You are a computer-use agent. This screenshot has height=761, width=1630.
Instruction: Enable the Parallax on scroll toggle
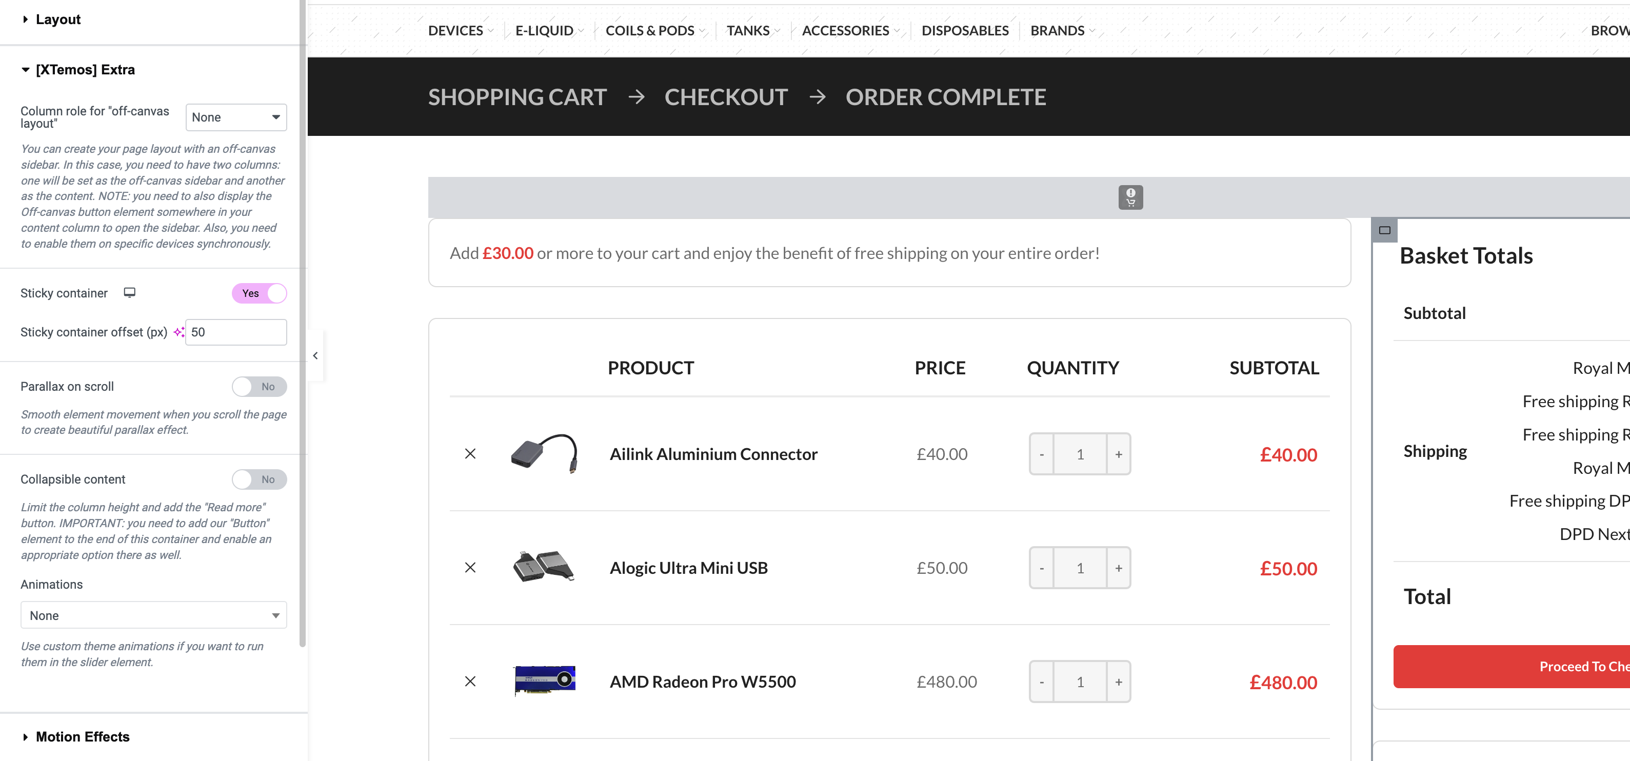pos(260,387)
